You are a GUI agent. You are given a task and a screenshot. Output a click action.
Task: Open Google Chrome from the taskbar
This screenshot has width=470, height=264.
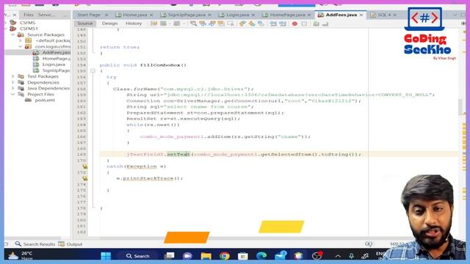pyautogui.click(x=224, y=256)
